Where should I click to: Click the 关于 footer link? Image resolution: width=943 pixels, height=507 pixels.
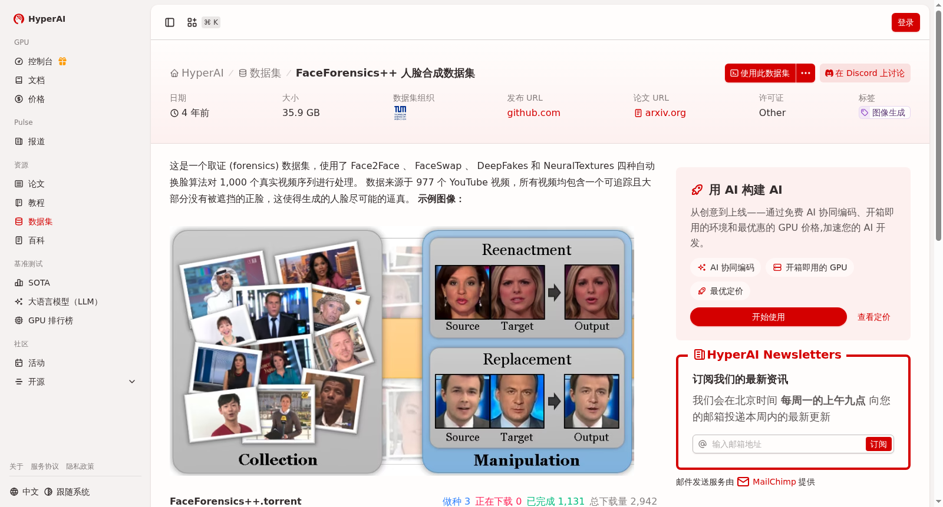pos(17,466)
